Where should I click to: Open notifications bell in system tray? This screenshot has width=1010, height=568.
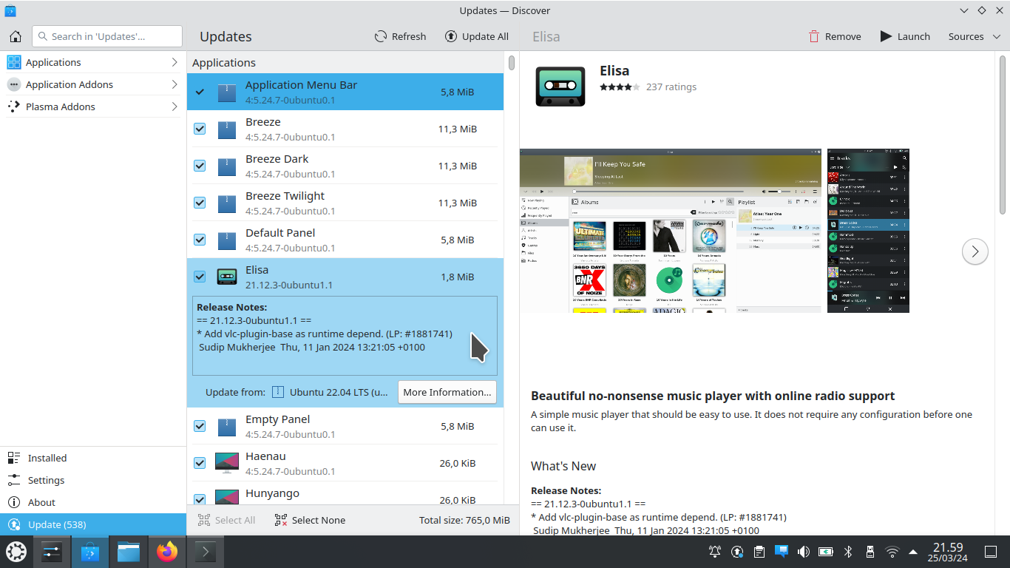click(x=715, y=552)
